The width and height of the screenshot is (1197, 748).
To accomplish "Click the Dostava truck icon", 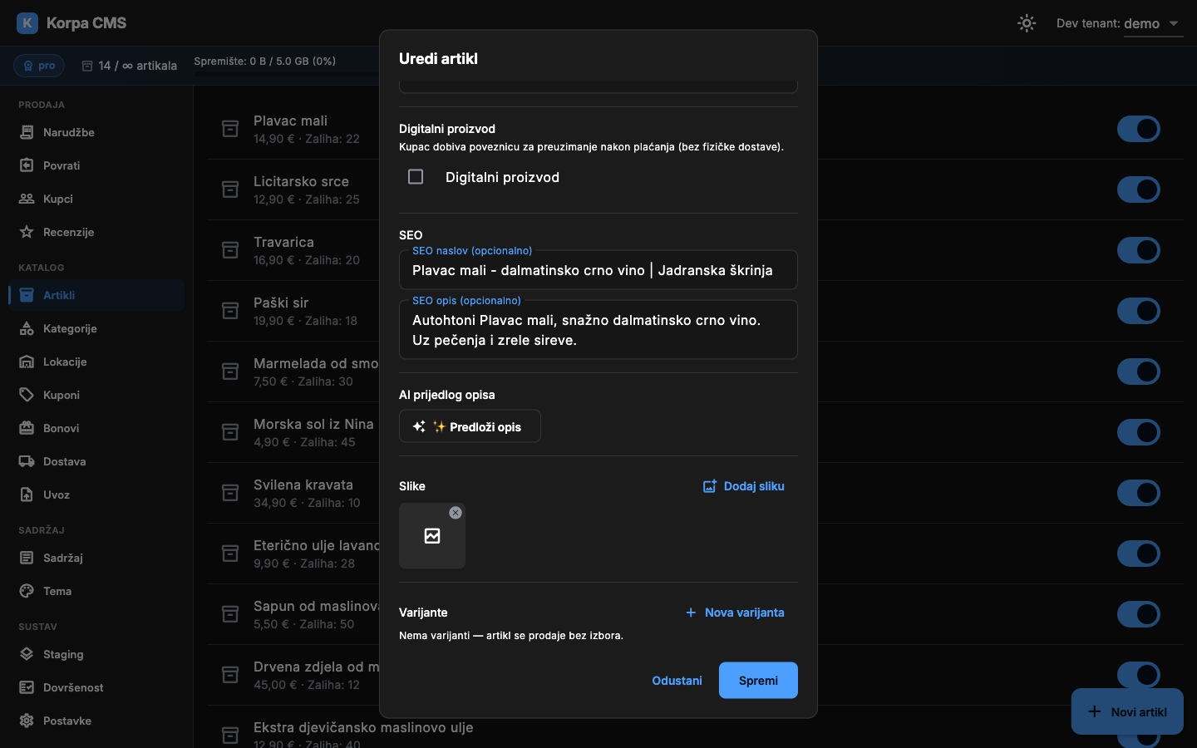I will click(x=27, y=461).
